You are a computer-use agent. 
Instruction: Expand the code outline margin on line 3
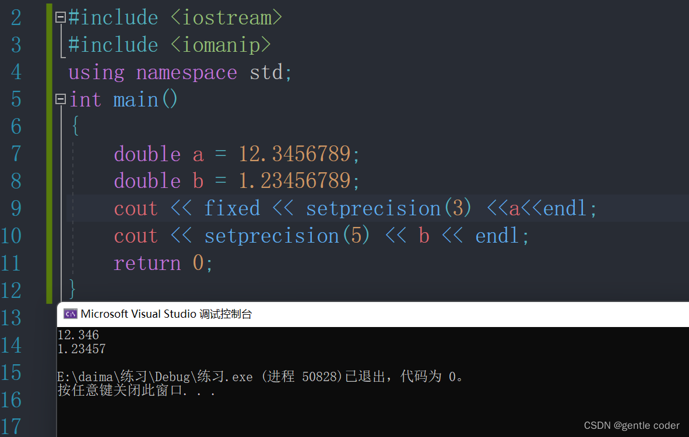point(60,44)
